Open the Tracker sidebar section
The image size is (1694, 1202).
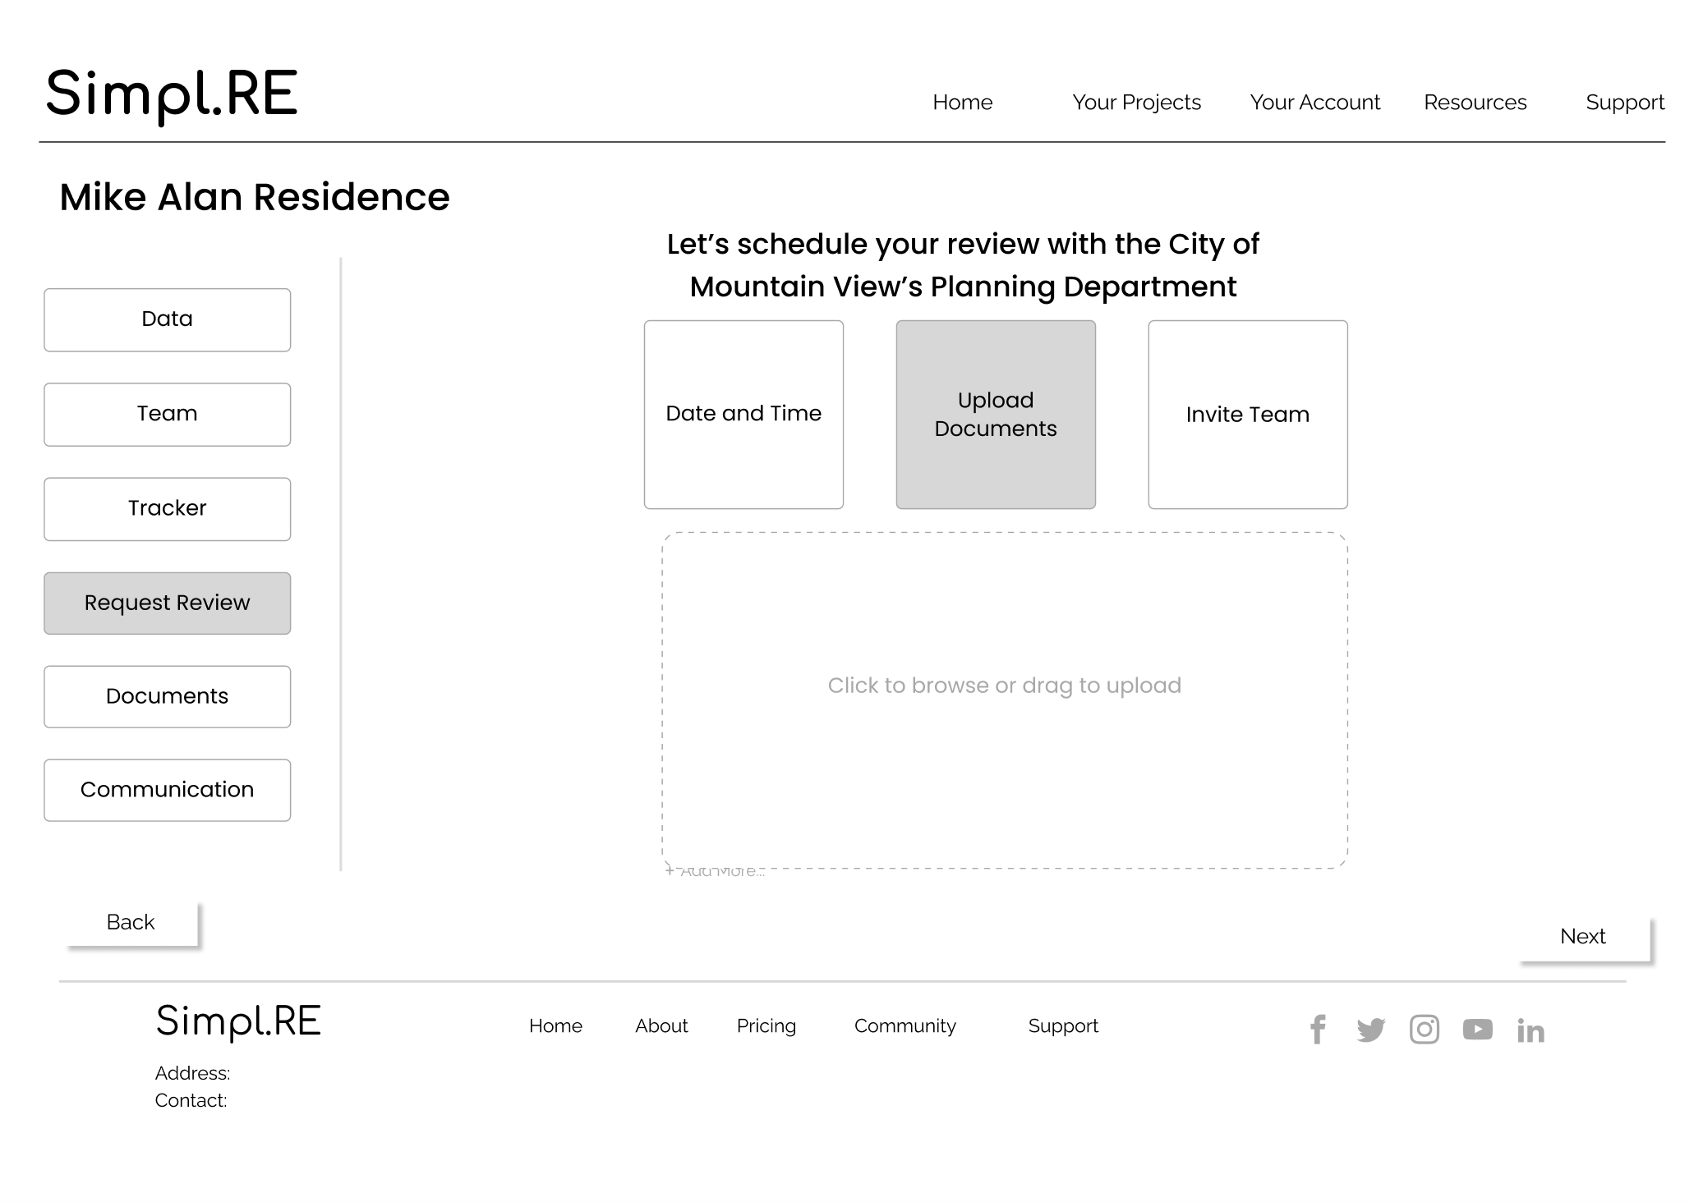(x=168, y=509)
